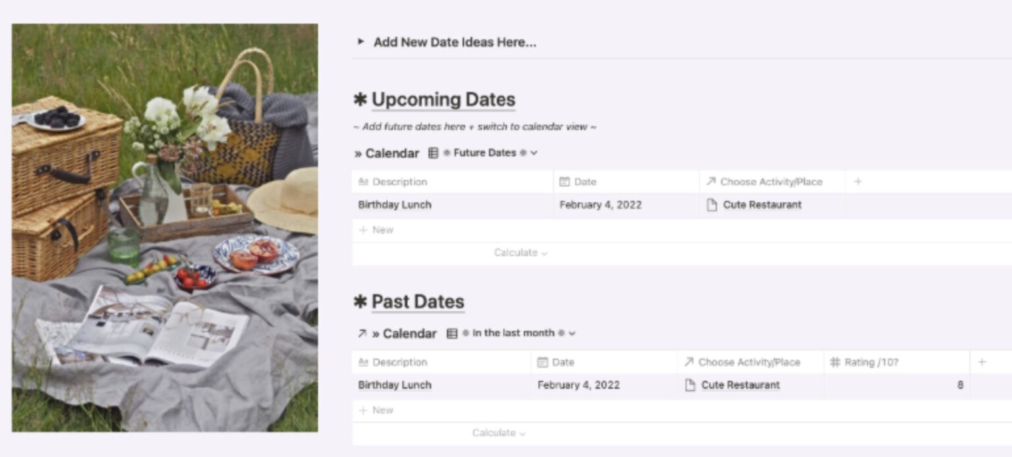Click the calendar icon in the Date column header
1012x457 pixels.
click(565, 181)
